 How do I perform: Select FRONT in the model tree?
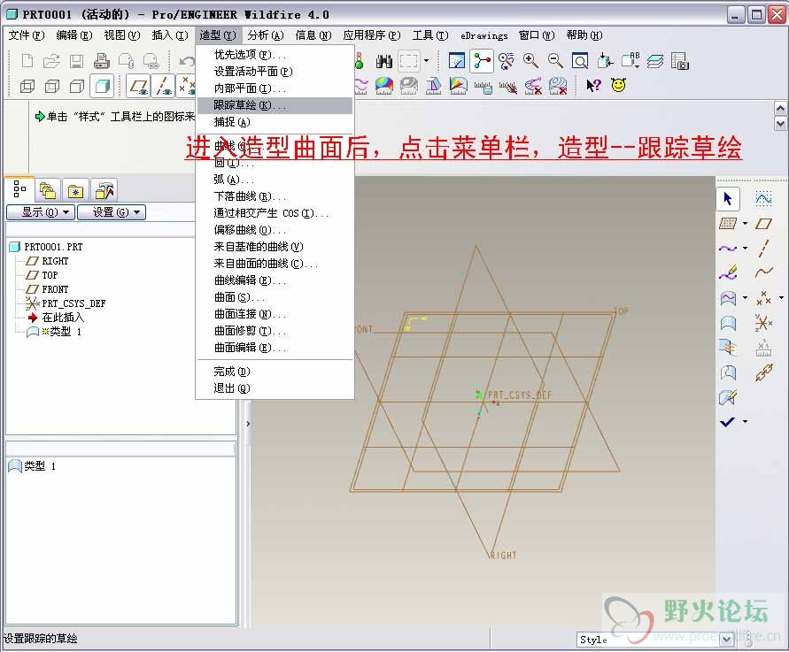pos(55,289)
